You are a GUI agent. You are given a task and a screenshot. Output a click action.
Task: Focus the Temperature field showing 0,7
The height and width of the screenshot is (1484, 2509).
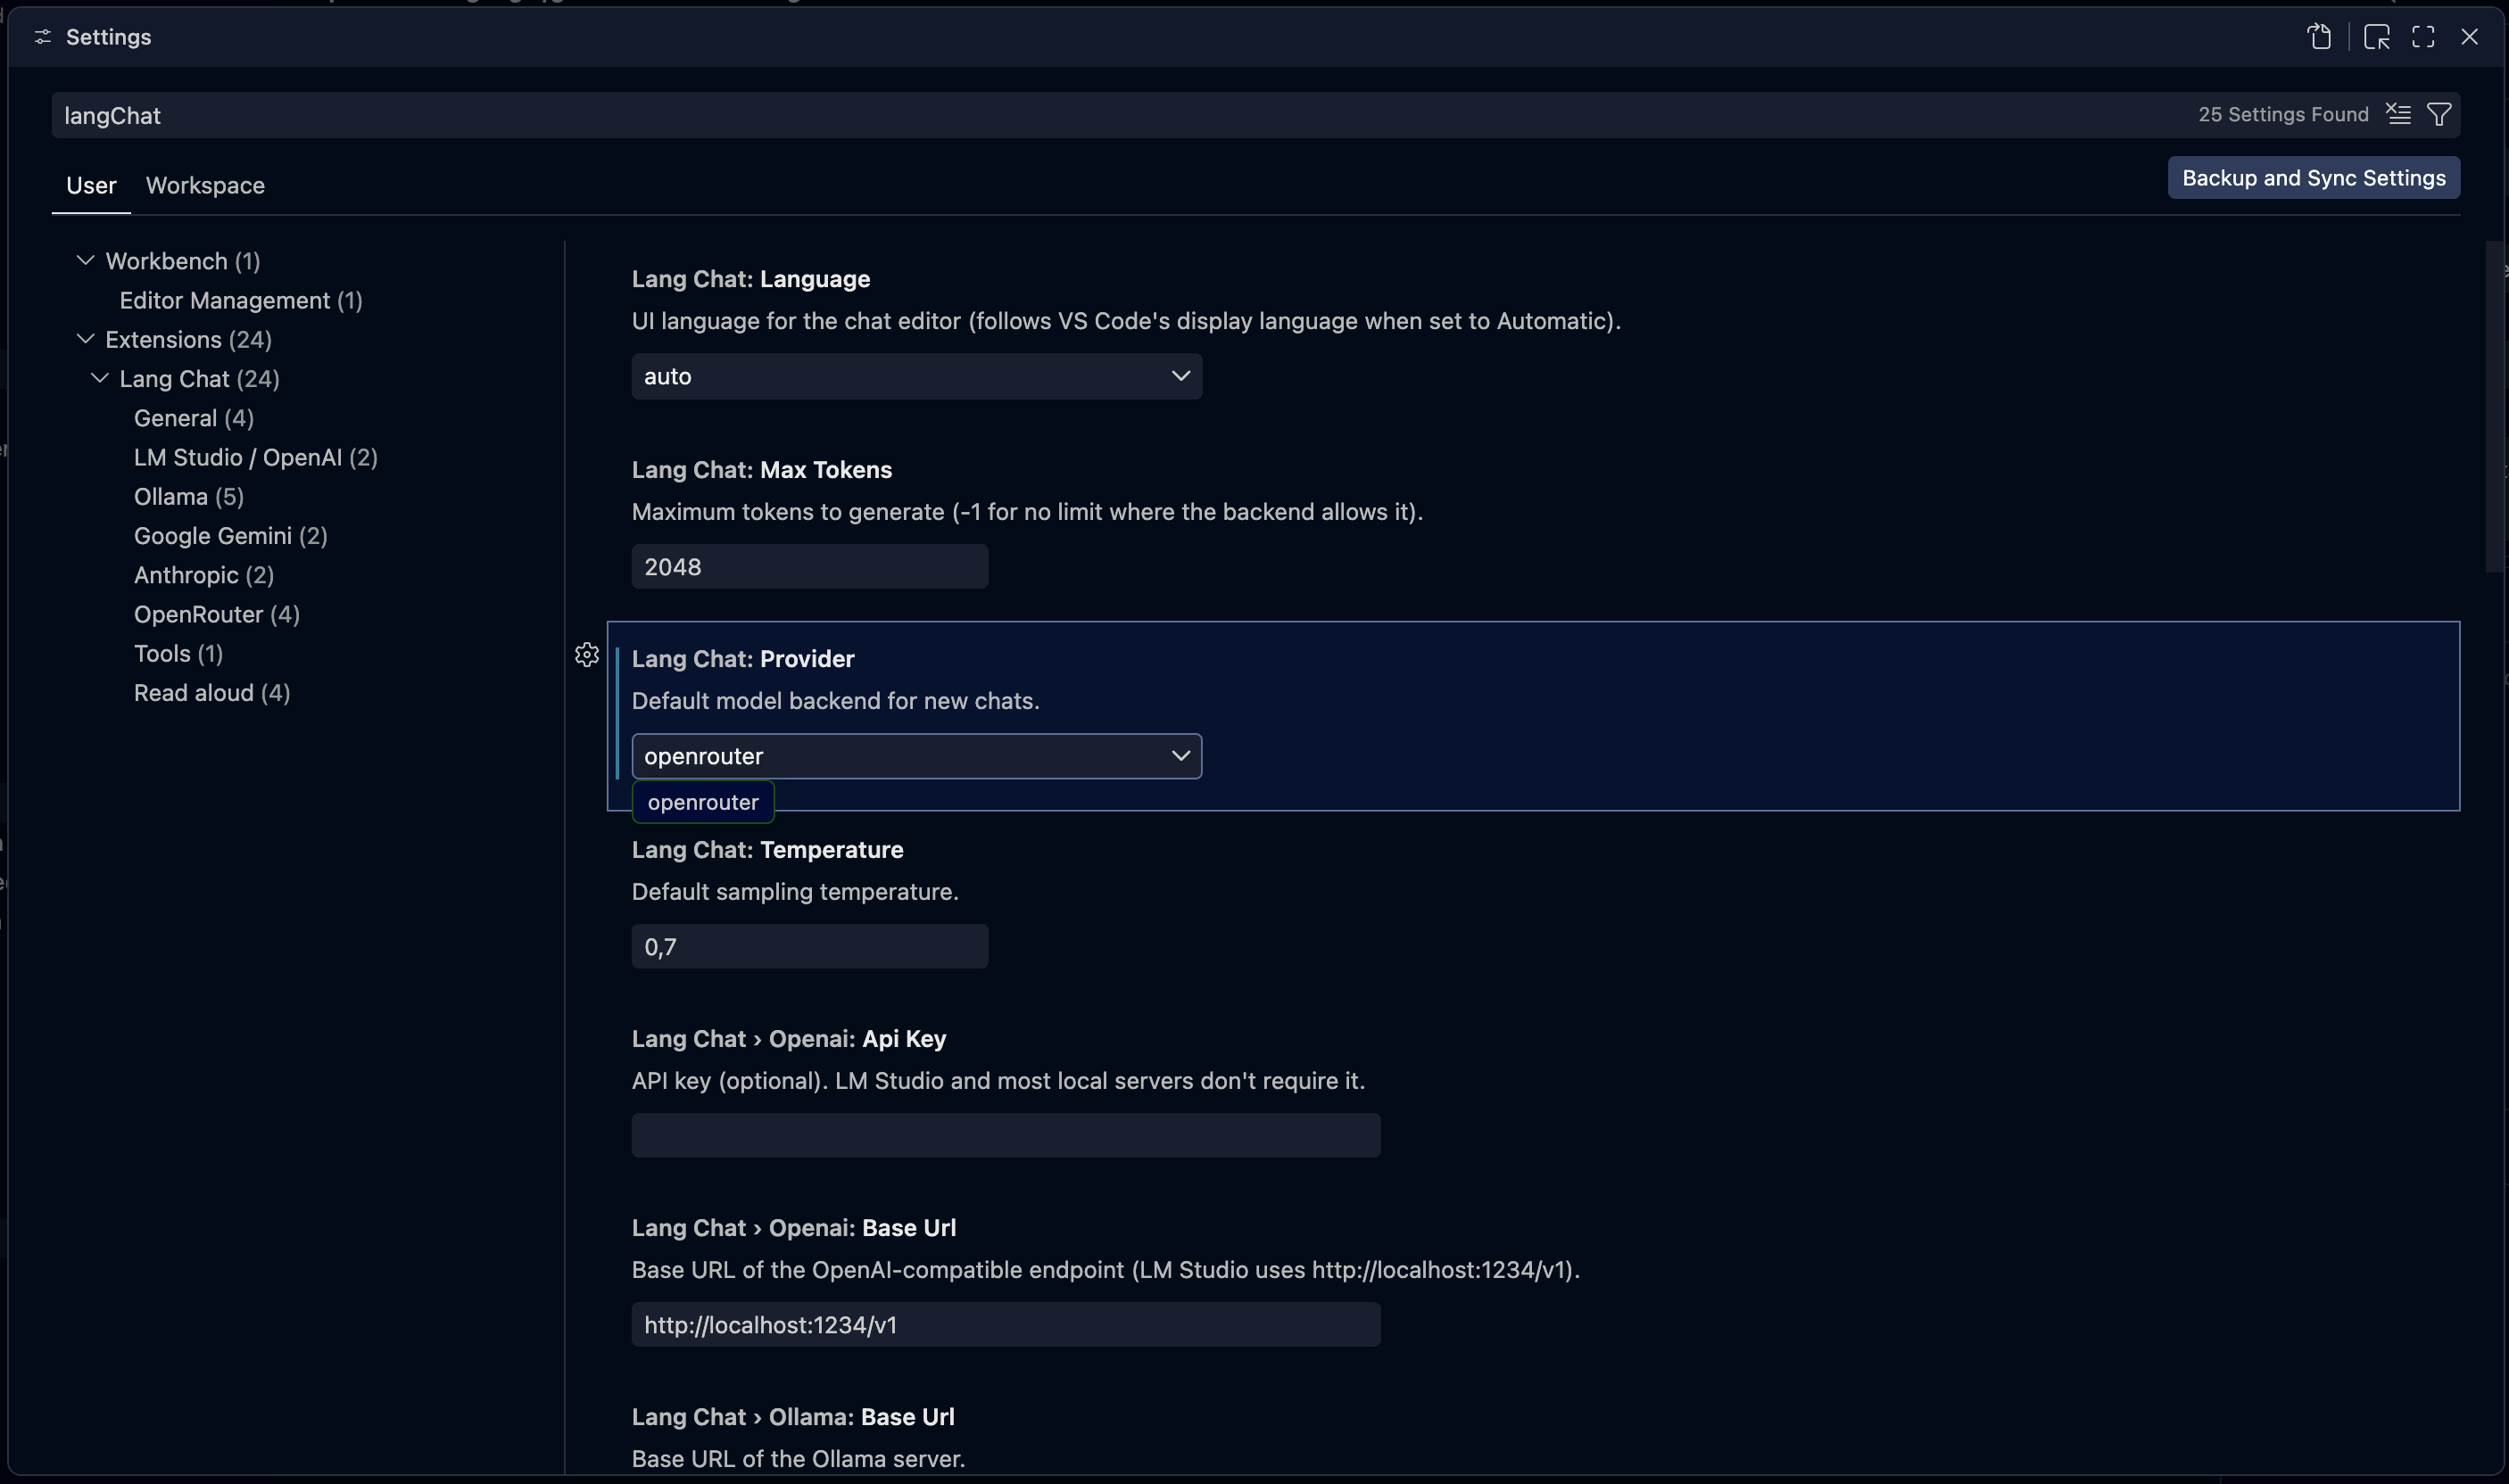click(809, 946)
